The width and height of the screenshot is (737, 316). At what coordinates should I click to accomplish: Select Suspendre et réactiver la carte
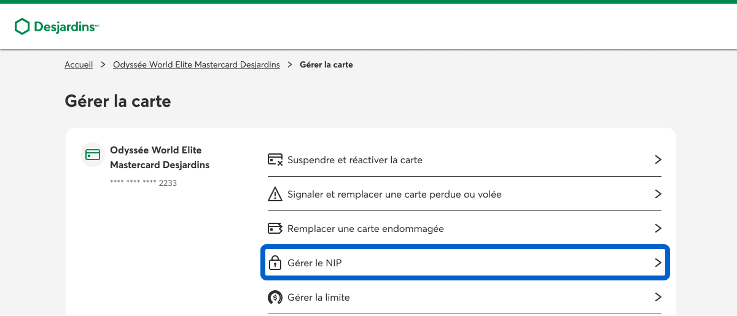tap(355, 160)
